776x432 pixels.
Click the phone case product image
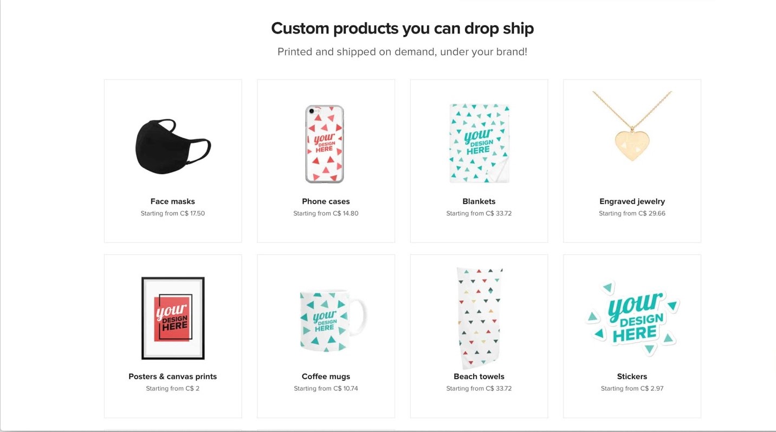tap(325, 144)
